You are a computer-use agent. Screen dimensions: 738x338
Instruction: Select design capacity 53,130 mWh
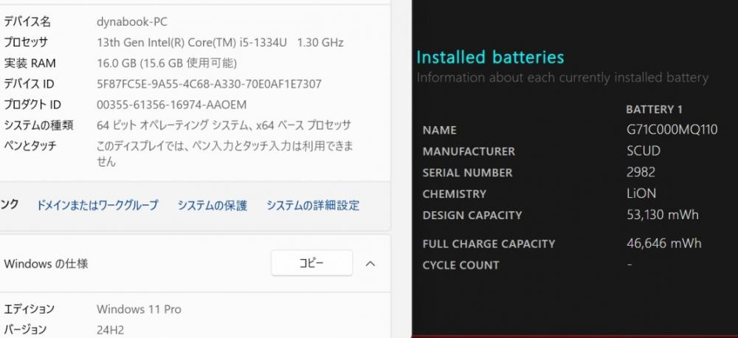(x=663, y=215)
